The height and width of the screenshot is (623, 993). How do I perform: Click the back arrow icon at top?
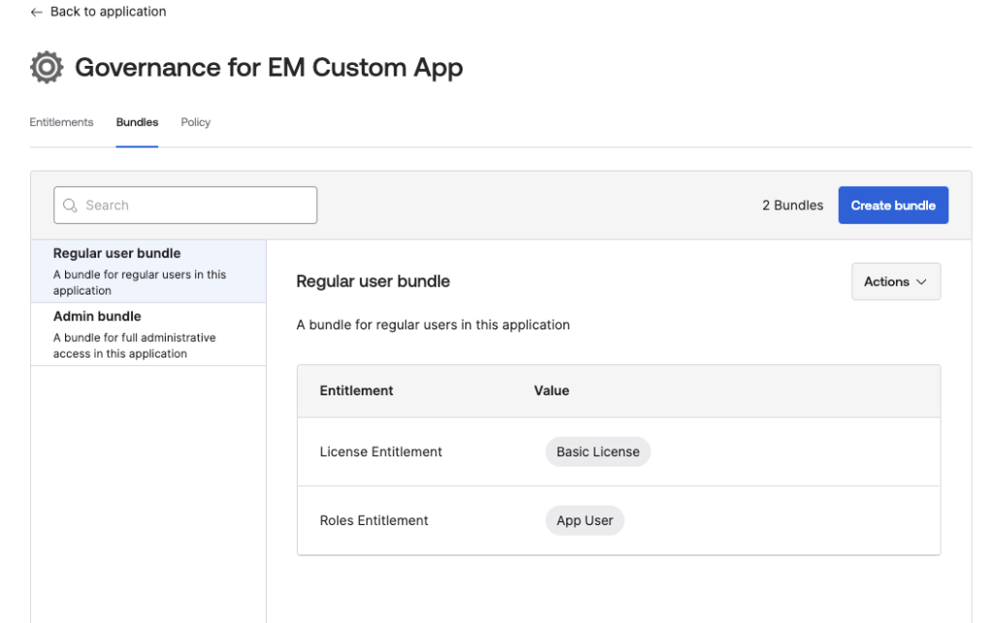coord(37,12)
